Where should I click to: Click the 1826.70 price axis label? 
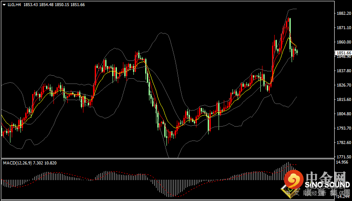(x=344, y=85)
